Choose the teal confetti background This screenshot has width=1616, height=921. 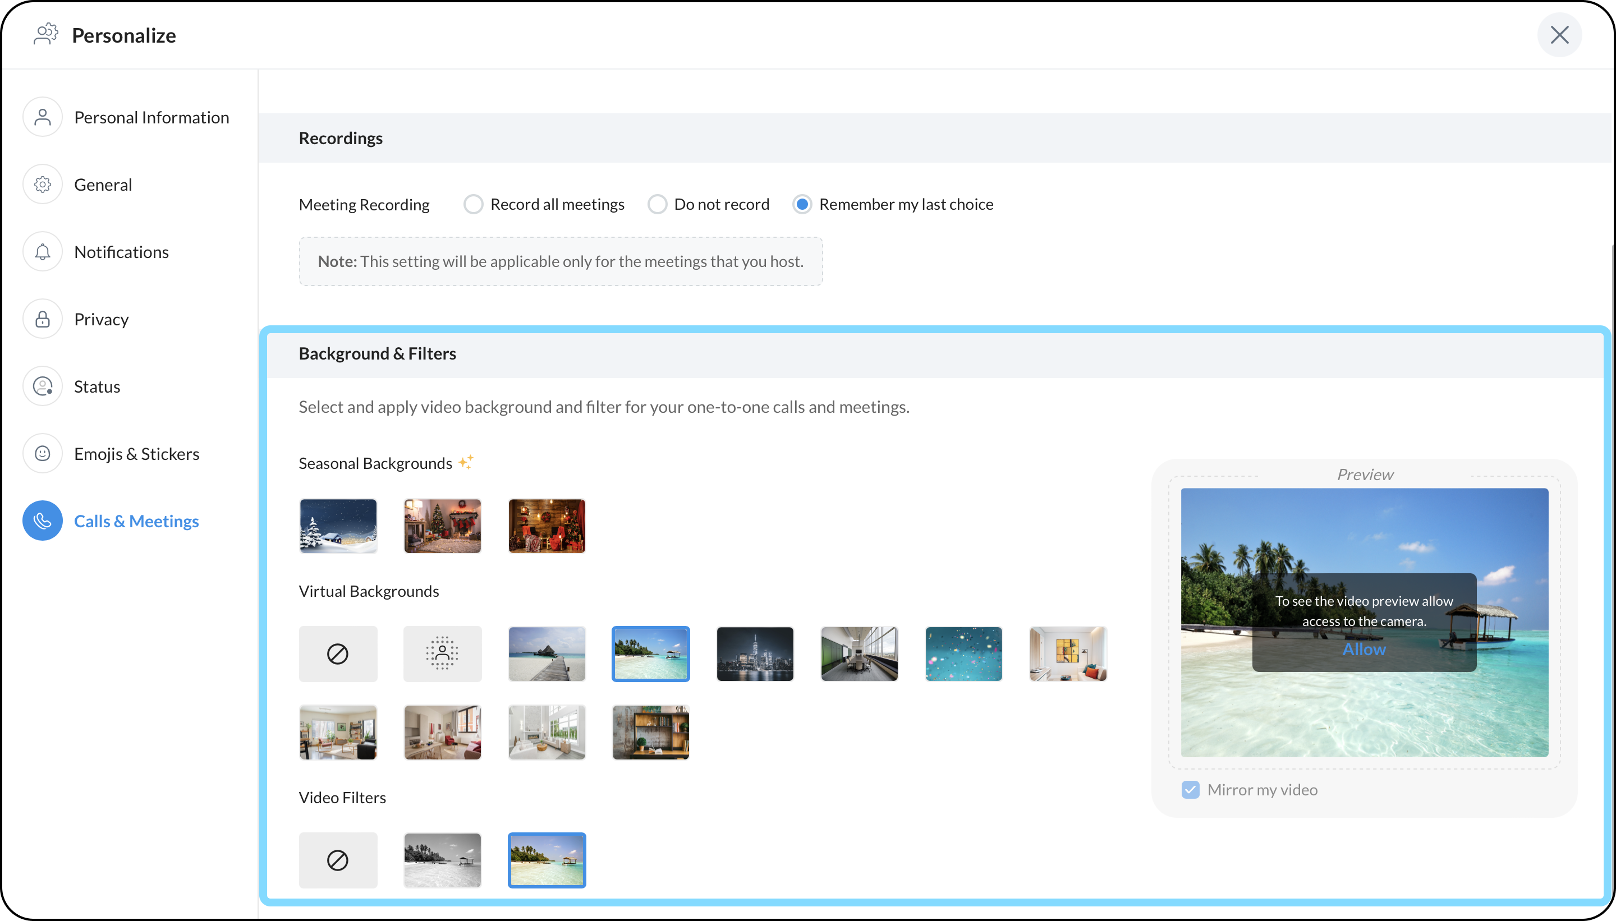(x=963, y=654)
